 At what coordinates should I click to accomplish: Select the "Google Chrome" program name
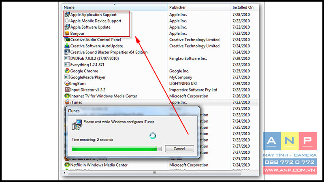[84, 71]
